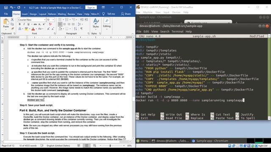Viewport: 271px width, 152px height.
Task: Open the Change Case Aa dropdown
Action: pyautogui.click(x=41, y=29)
